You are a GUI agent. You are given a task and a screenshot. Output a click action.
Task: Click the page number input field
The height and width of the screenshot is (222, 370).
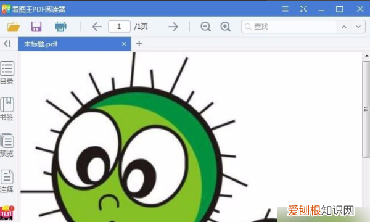click(x=119, y=27)
